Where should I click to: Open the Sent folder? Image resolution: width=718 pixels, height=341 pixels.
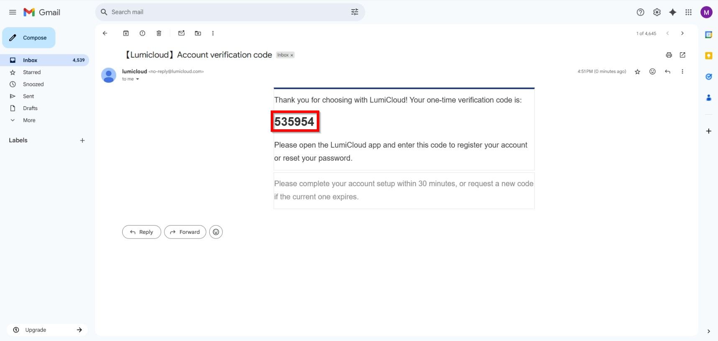point(28,96)
